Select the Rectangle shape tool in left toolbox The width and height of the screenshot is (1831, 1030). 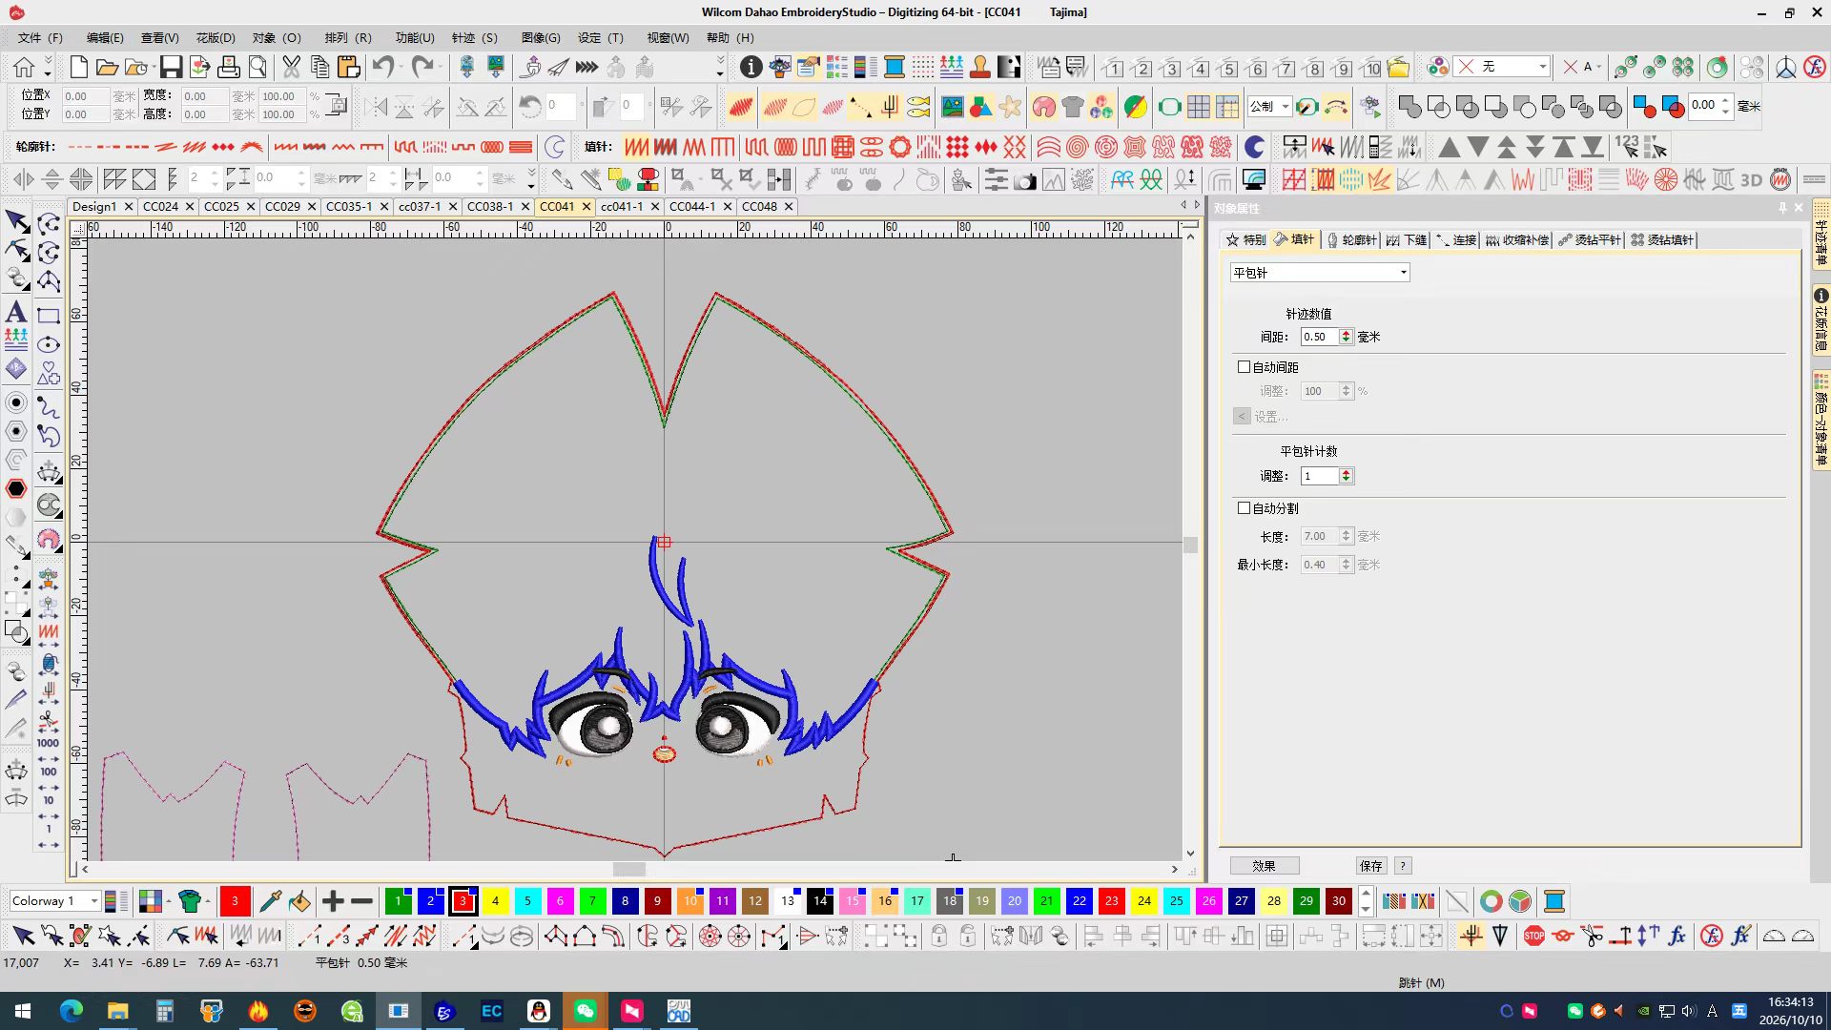49,316
